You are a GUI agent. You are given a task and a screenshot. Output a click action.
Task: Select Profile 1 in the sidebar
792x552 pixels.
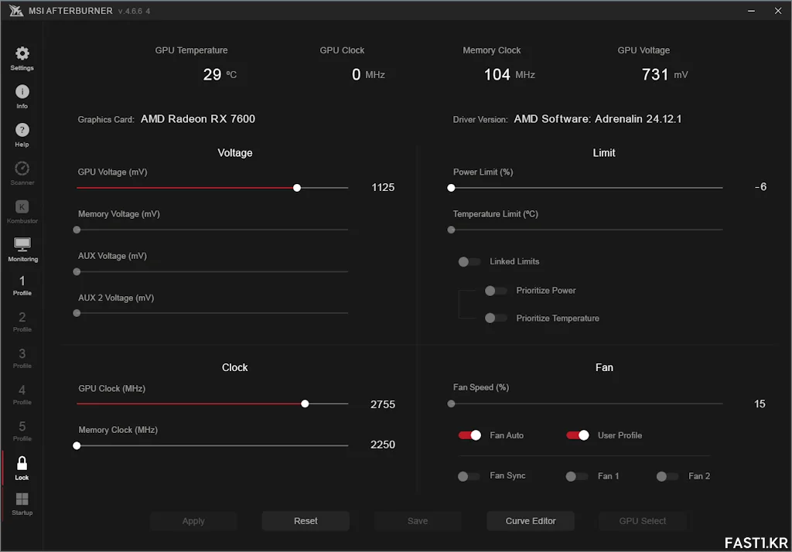[22, 285]
